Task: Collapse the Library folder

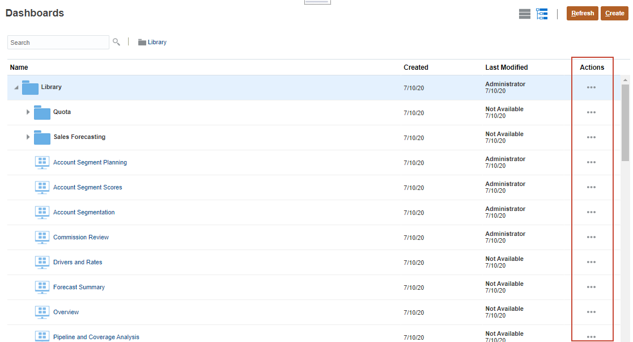Action: pyautogui.click(x=16, y=88)
